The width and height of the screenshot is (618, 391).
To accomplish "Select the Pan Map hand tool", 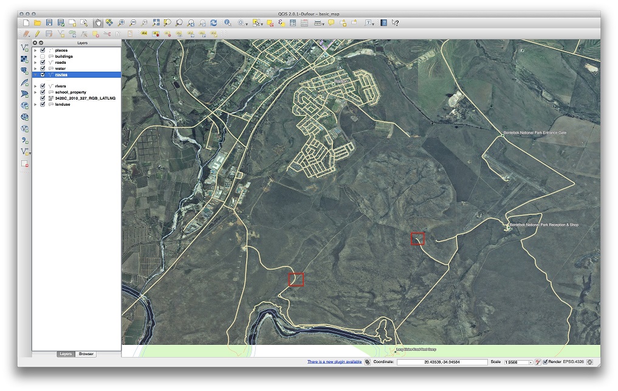I will click(x=97, y=22).
